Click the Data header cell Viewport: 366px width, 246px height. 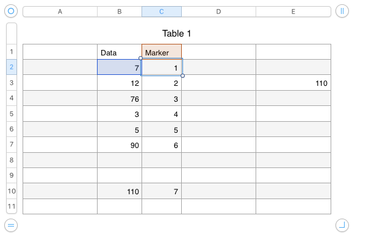point(120,53)
